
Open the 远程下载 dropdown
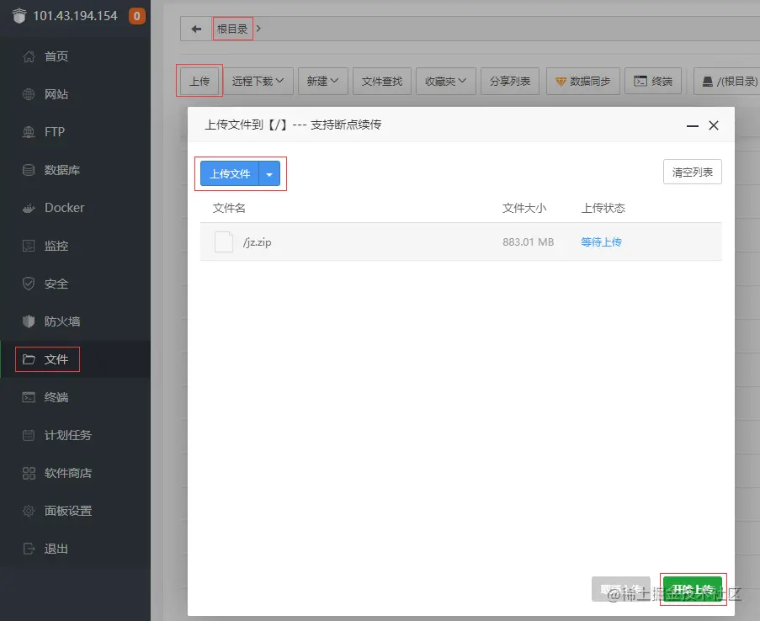coord(258,81)
